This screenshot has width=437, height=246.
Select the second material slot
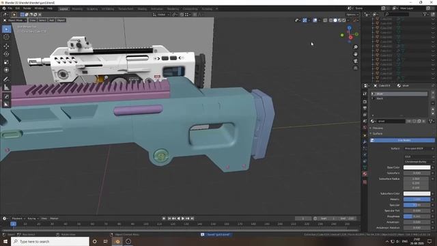click(x=399, y=98)
